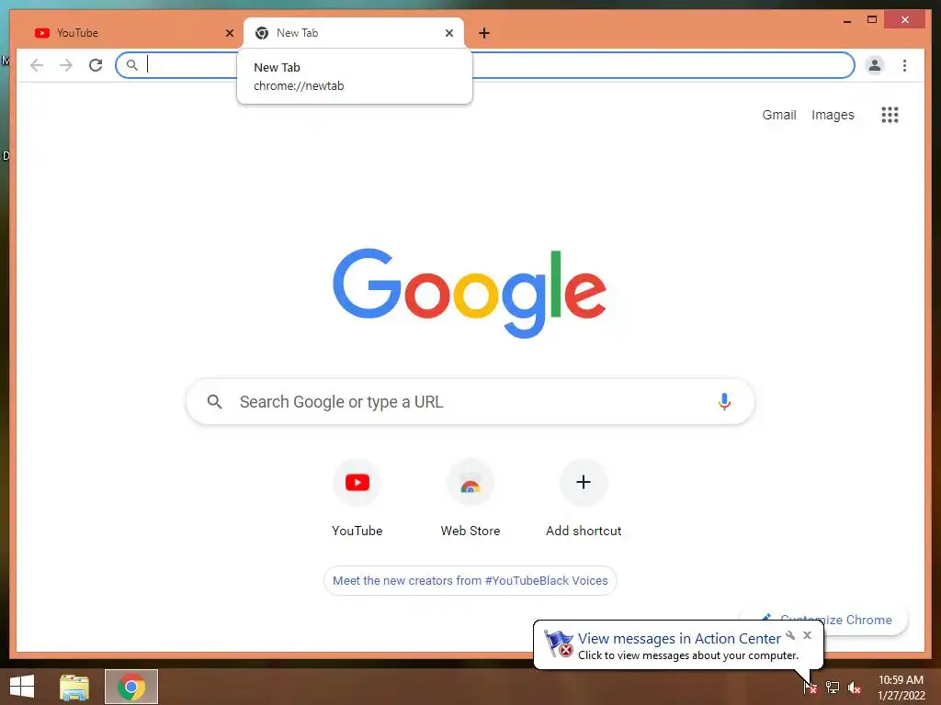The width and height of the screenshot is (941, 705).
Task: Close the New Tab tab
Action: pos(448,33)
